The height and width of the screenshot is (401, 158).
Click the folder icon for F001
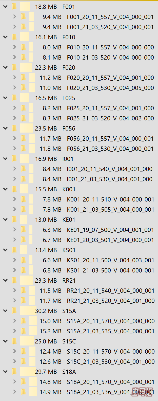(x=14, y=7)
